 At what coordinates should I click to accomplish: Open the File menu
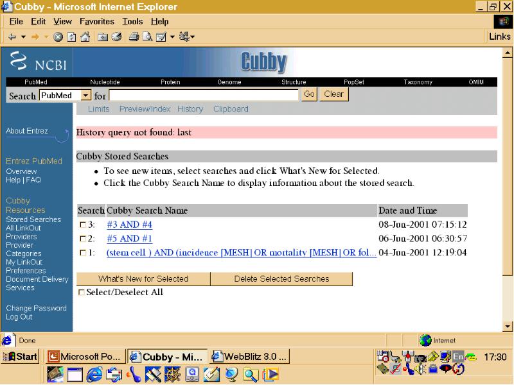pyautogui.click(x=16, y=22)
